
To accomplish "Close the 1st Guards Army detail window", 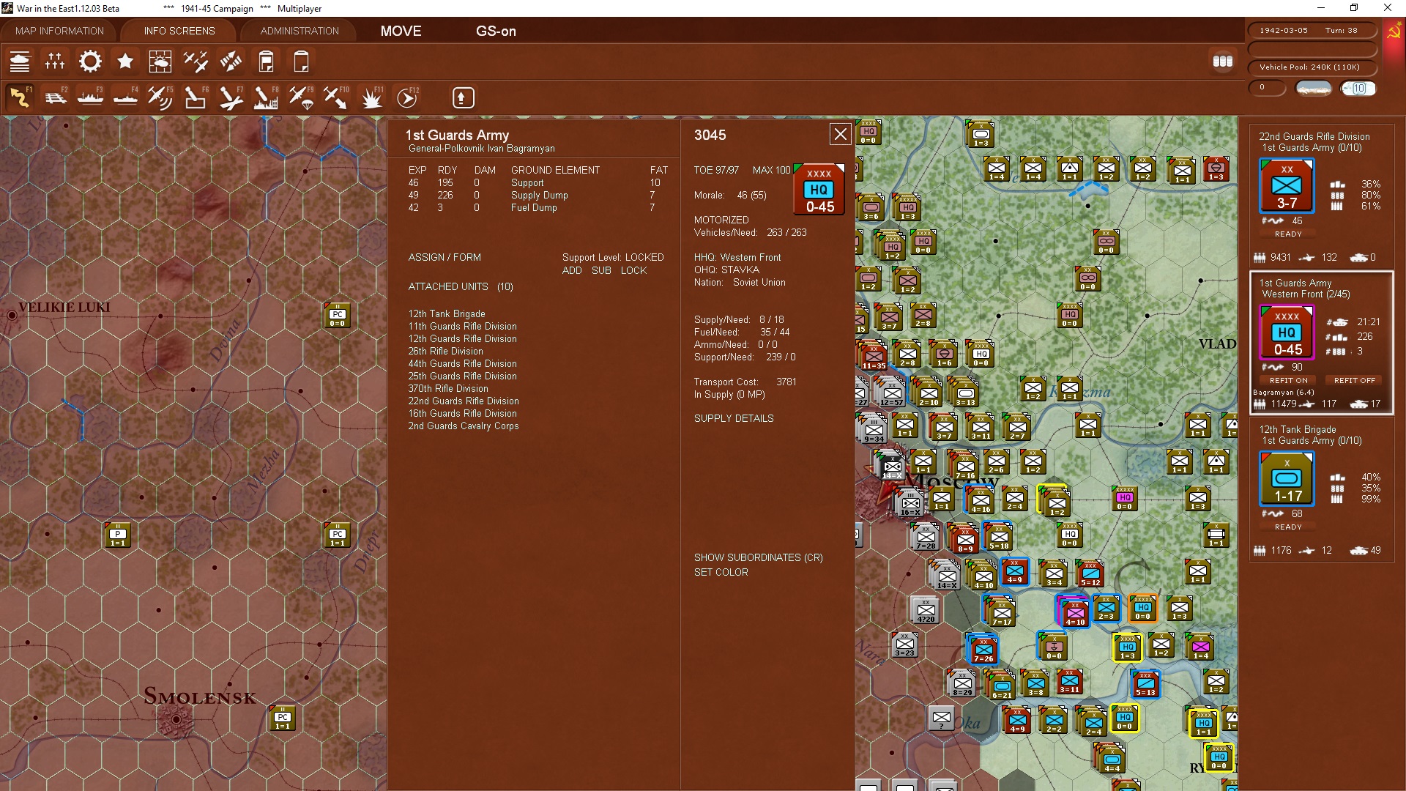I will 840,134.
